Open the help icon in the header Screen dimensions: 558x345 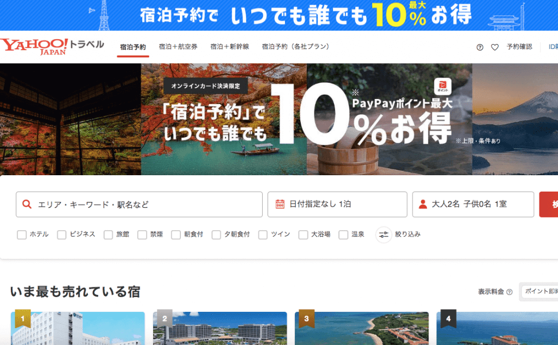480,47
